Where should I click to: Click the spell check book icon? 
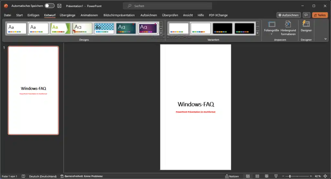tap(23, 176)
